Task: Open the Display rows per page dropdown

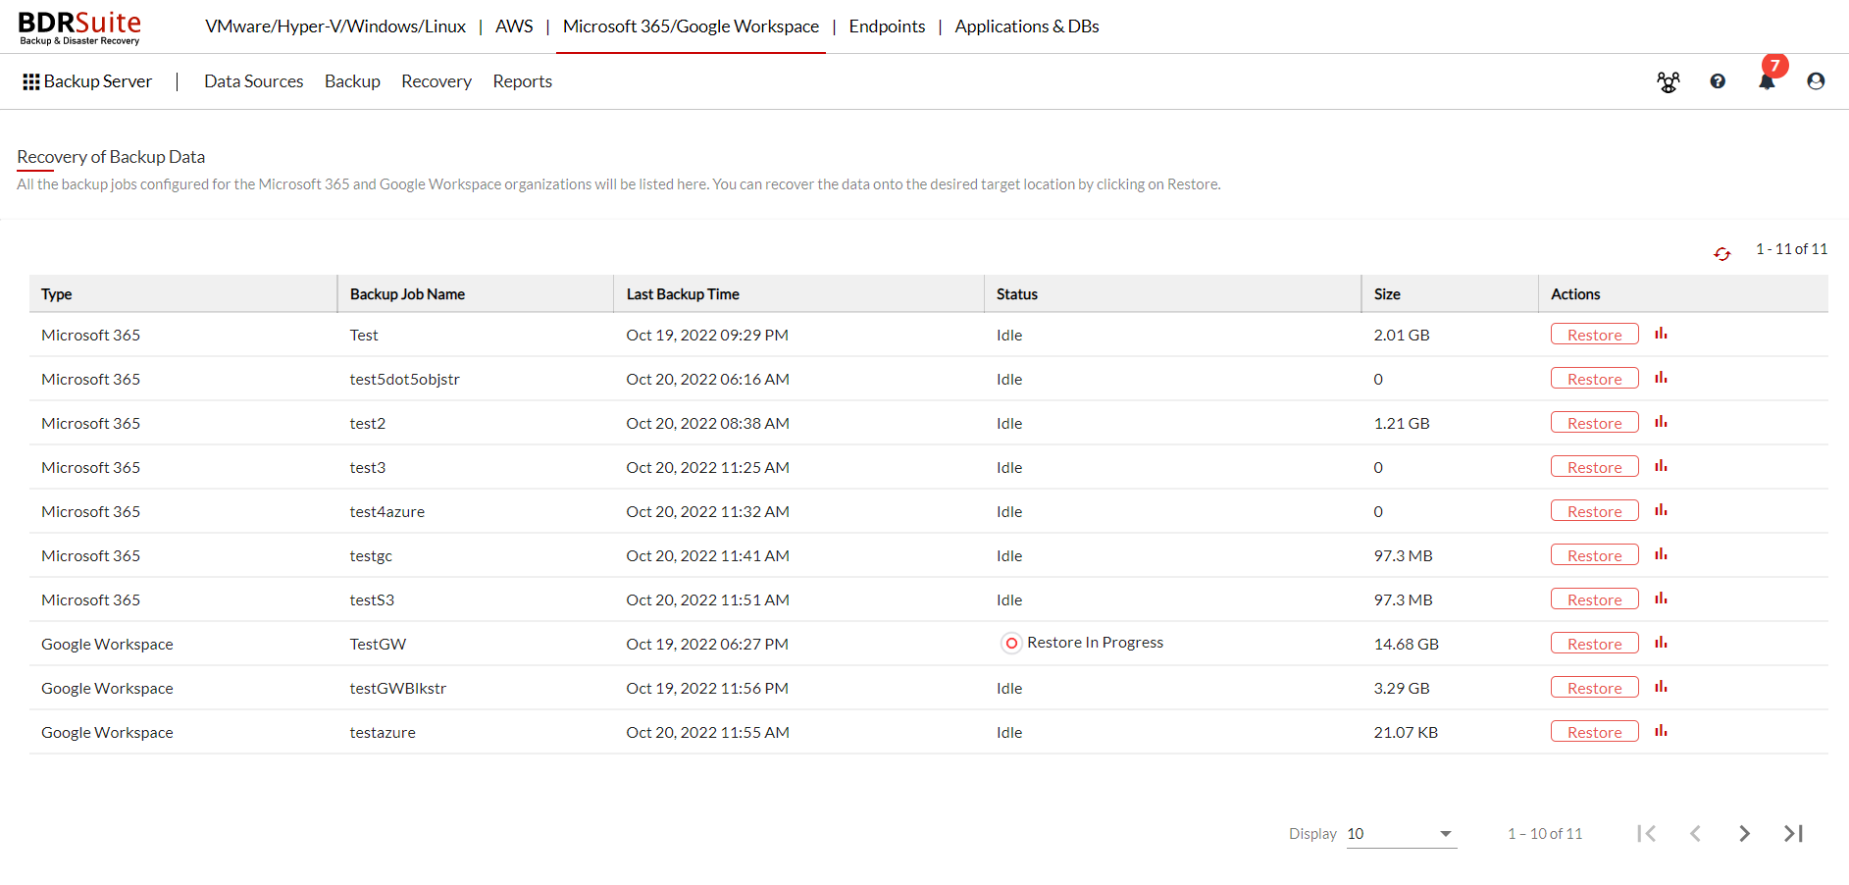Action: point(1401,834)
